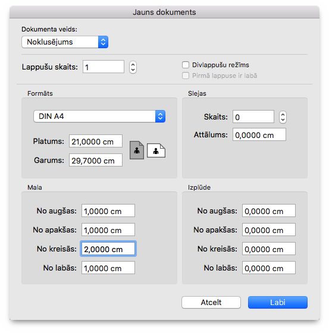
Task: Click Izplūde No augšas field
Action: [269, 211]
